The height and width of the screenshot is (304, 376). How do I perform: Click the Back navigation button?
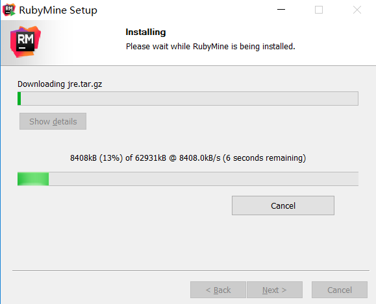click(x=218, y=290)
